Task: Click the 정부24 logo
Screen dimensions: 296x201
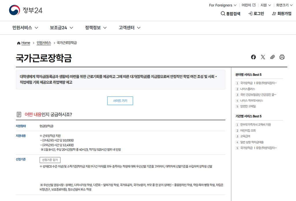Action: (x=26, y=10)
